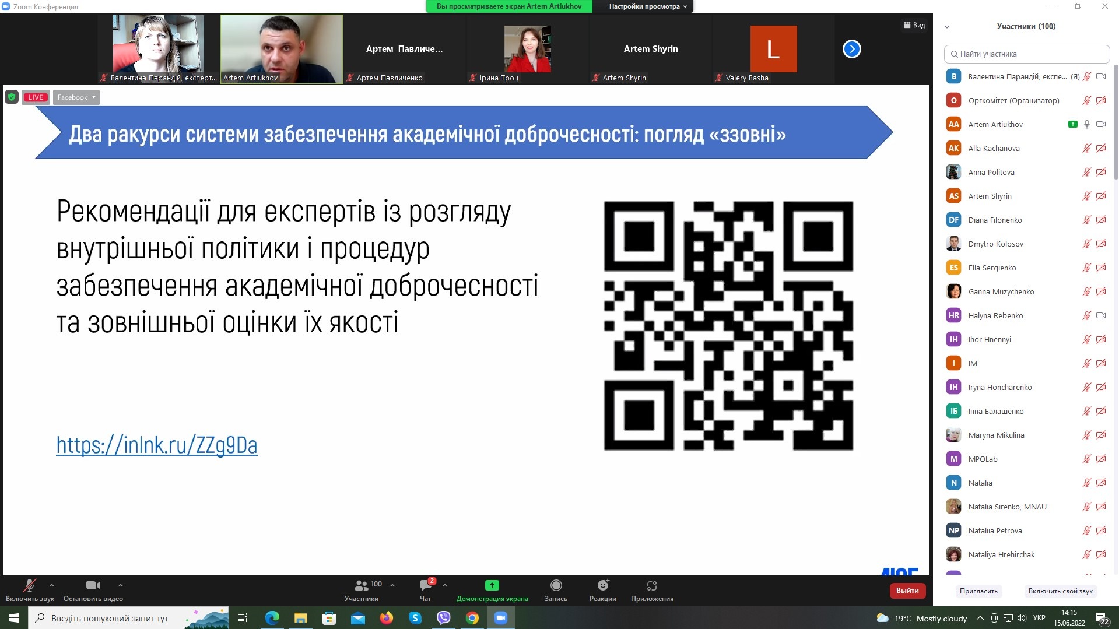Open the Facebook live stream dropdown
The width and height of the screenshot is (1119, 629).
(76, 97)
